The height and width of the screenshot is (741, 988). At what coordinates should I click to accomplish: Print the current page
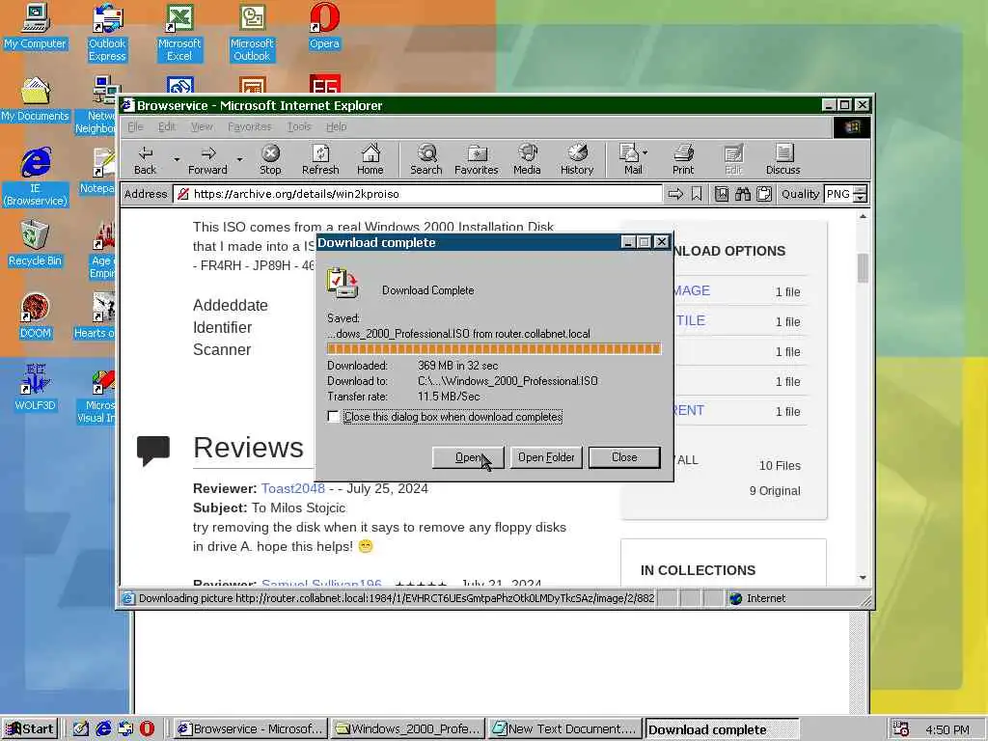683,159
